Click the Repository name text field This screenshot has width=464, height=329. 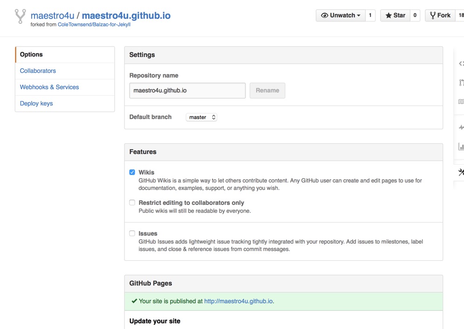click(187, 91)
